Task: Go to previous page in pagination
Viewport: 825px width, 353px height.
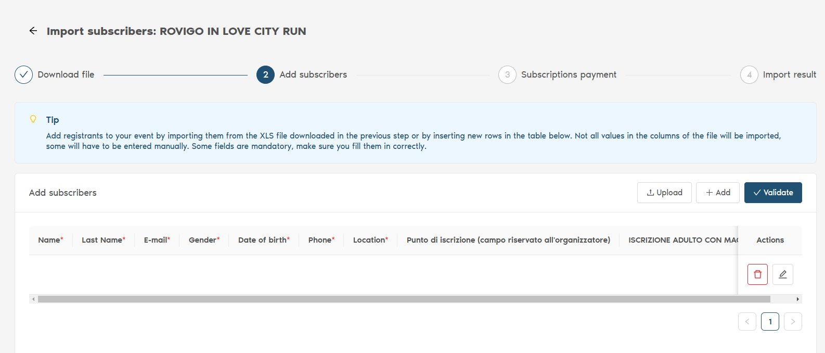Action: coord(747,321)
